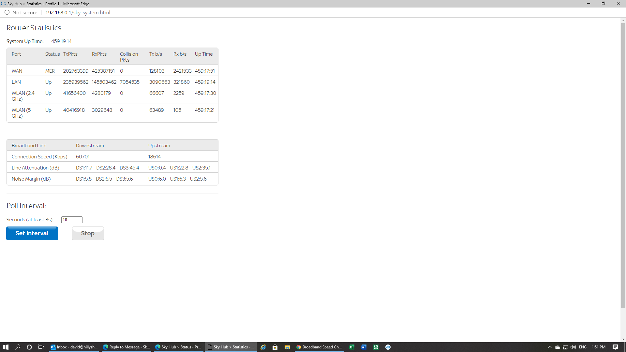Viewport: 626px width, 352px height.
Task: Open volume control in system tray
Action: pyautogui.click(x=573, y=347)
